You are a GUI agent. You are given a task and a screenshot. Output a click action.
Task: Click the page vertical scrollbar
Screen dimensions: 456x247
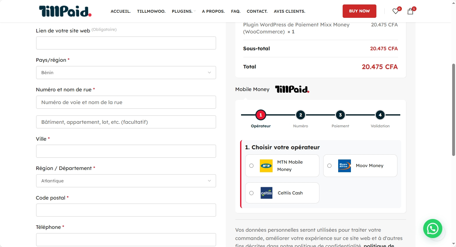[x=454, y=109]
